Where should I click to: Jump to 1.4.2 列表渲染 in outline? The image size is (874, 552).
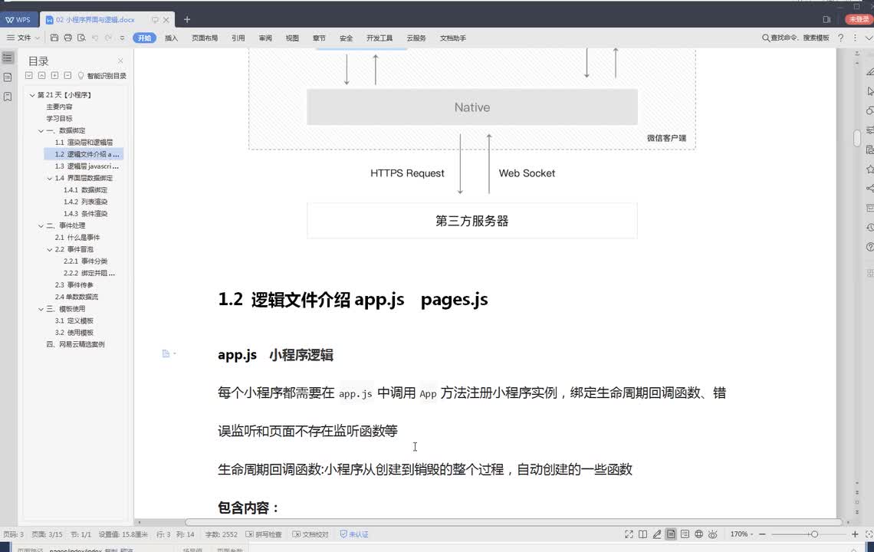tap(85, 202)
